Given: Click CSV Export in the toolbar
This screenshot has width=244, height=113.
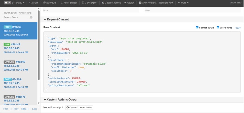Looking at the screenshot, I should pos(90,3).
